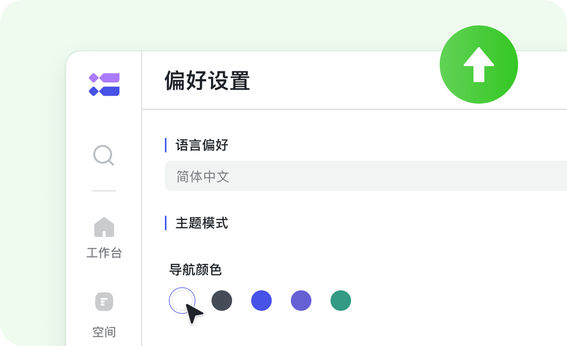Select the 工作台 label in the sidebar
This screenshot has height=346, width=567.
pos(104,253)
